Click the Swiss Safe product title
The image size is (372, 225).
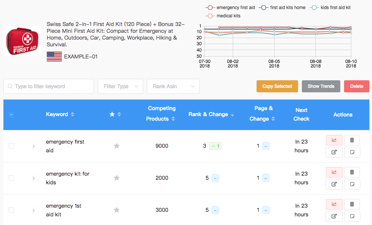[115, 34]
